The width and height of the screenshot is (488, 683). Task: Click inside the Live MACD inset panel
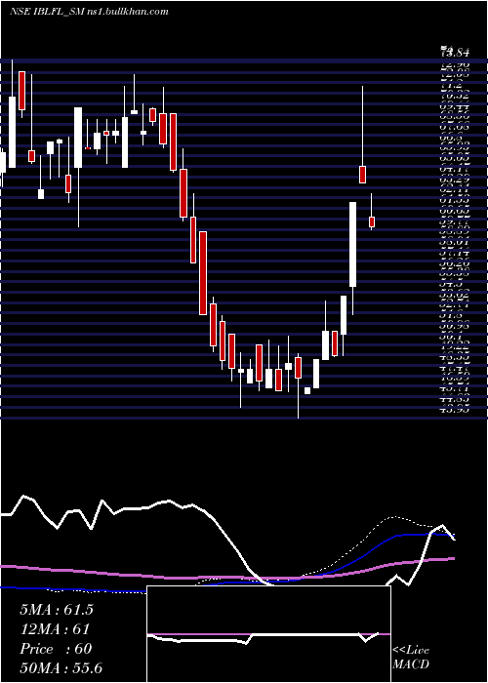[x=268, y=634]
